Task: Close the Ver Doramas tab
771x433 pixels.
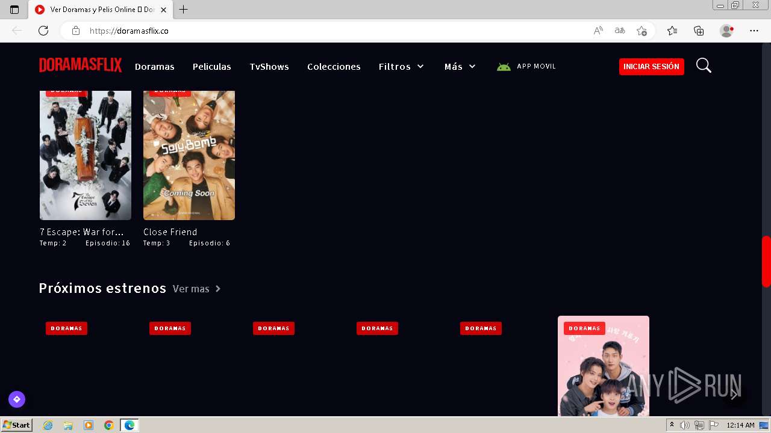Action: pyautogui.click(x=163, y=10)
